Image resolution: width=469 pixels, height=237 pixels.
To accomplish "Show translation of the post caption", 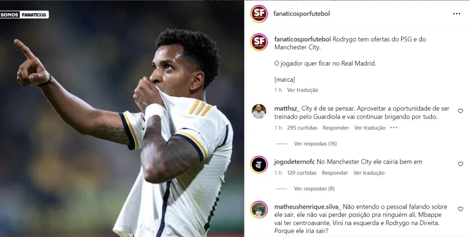I will [x=303, y=90].
